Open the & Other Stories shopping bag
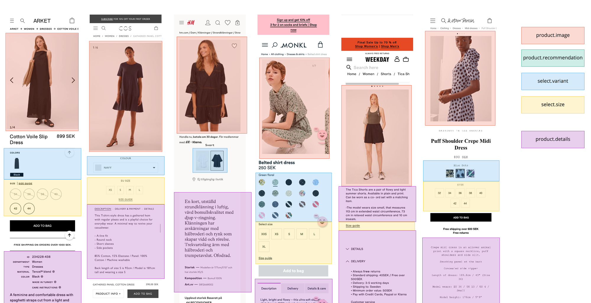 [490, 20]
